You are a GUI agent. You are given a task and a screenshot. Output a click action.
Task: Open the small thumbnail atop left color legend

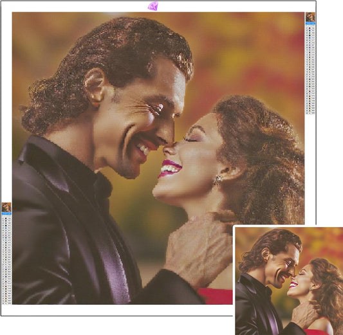[x=6, y=207]
